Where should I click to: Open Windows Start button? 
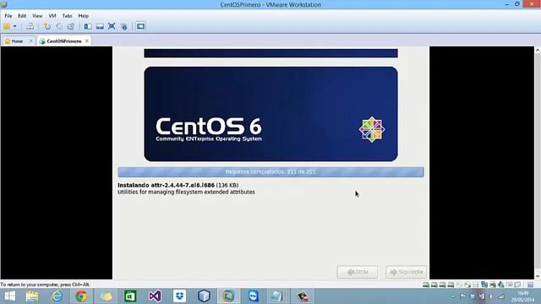tap(9, 296)
